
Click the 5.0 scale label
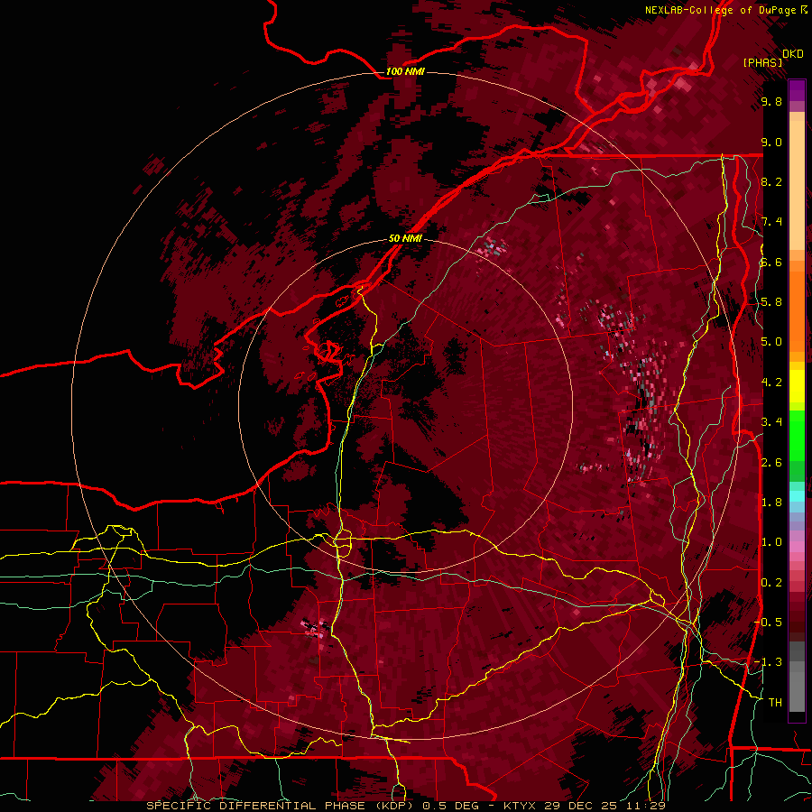[771, 342]
